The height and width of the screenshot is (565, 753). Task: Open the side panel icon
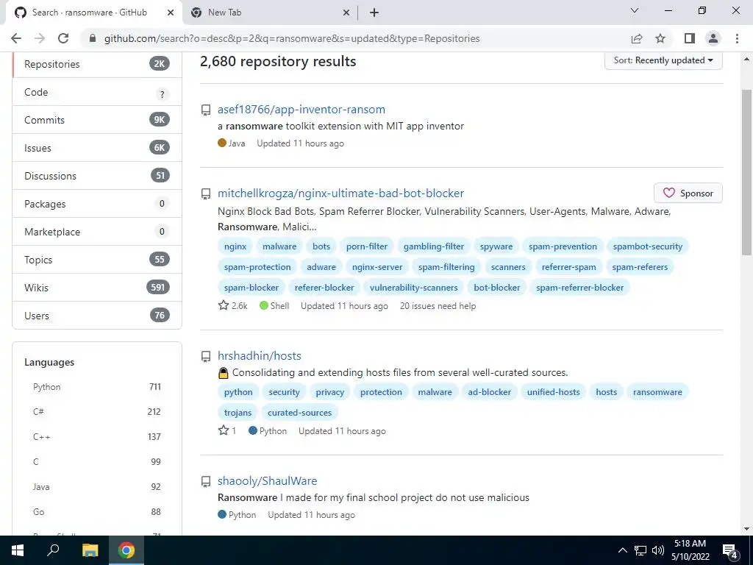[690, 38]
